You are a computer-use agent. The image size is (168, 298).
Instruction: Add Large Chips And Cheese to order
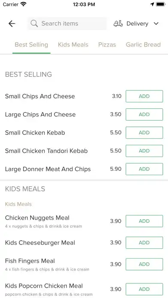[x=144, y=114]
